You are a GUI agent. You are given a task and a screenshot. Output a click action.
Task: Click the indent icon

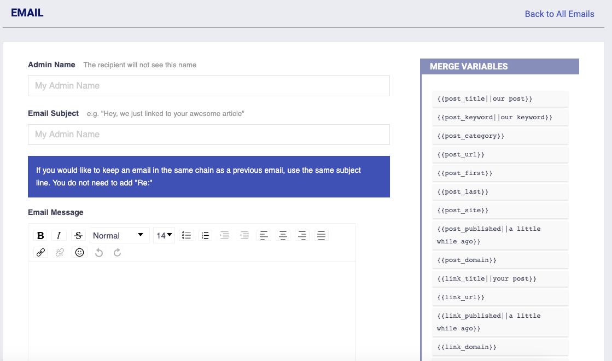224,235
